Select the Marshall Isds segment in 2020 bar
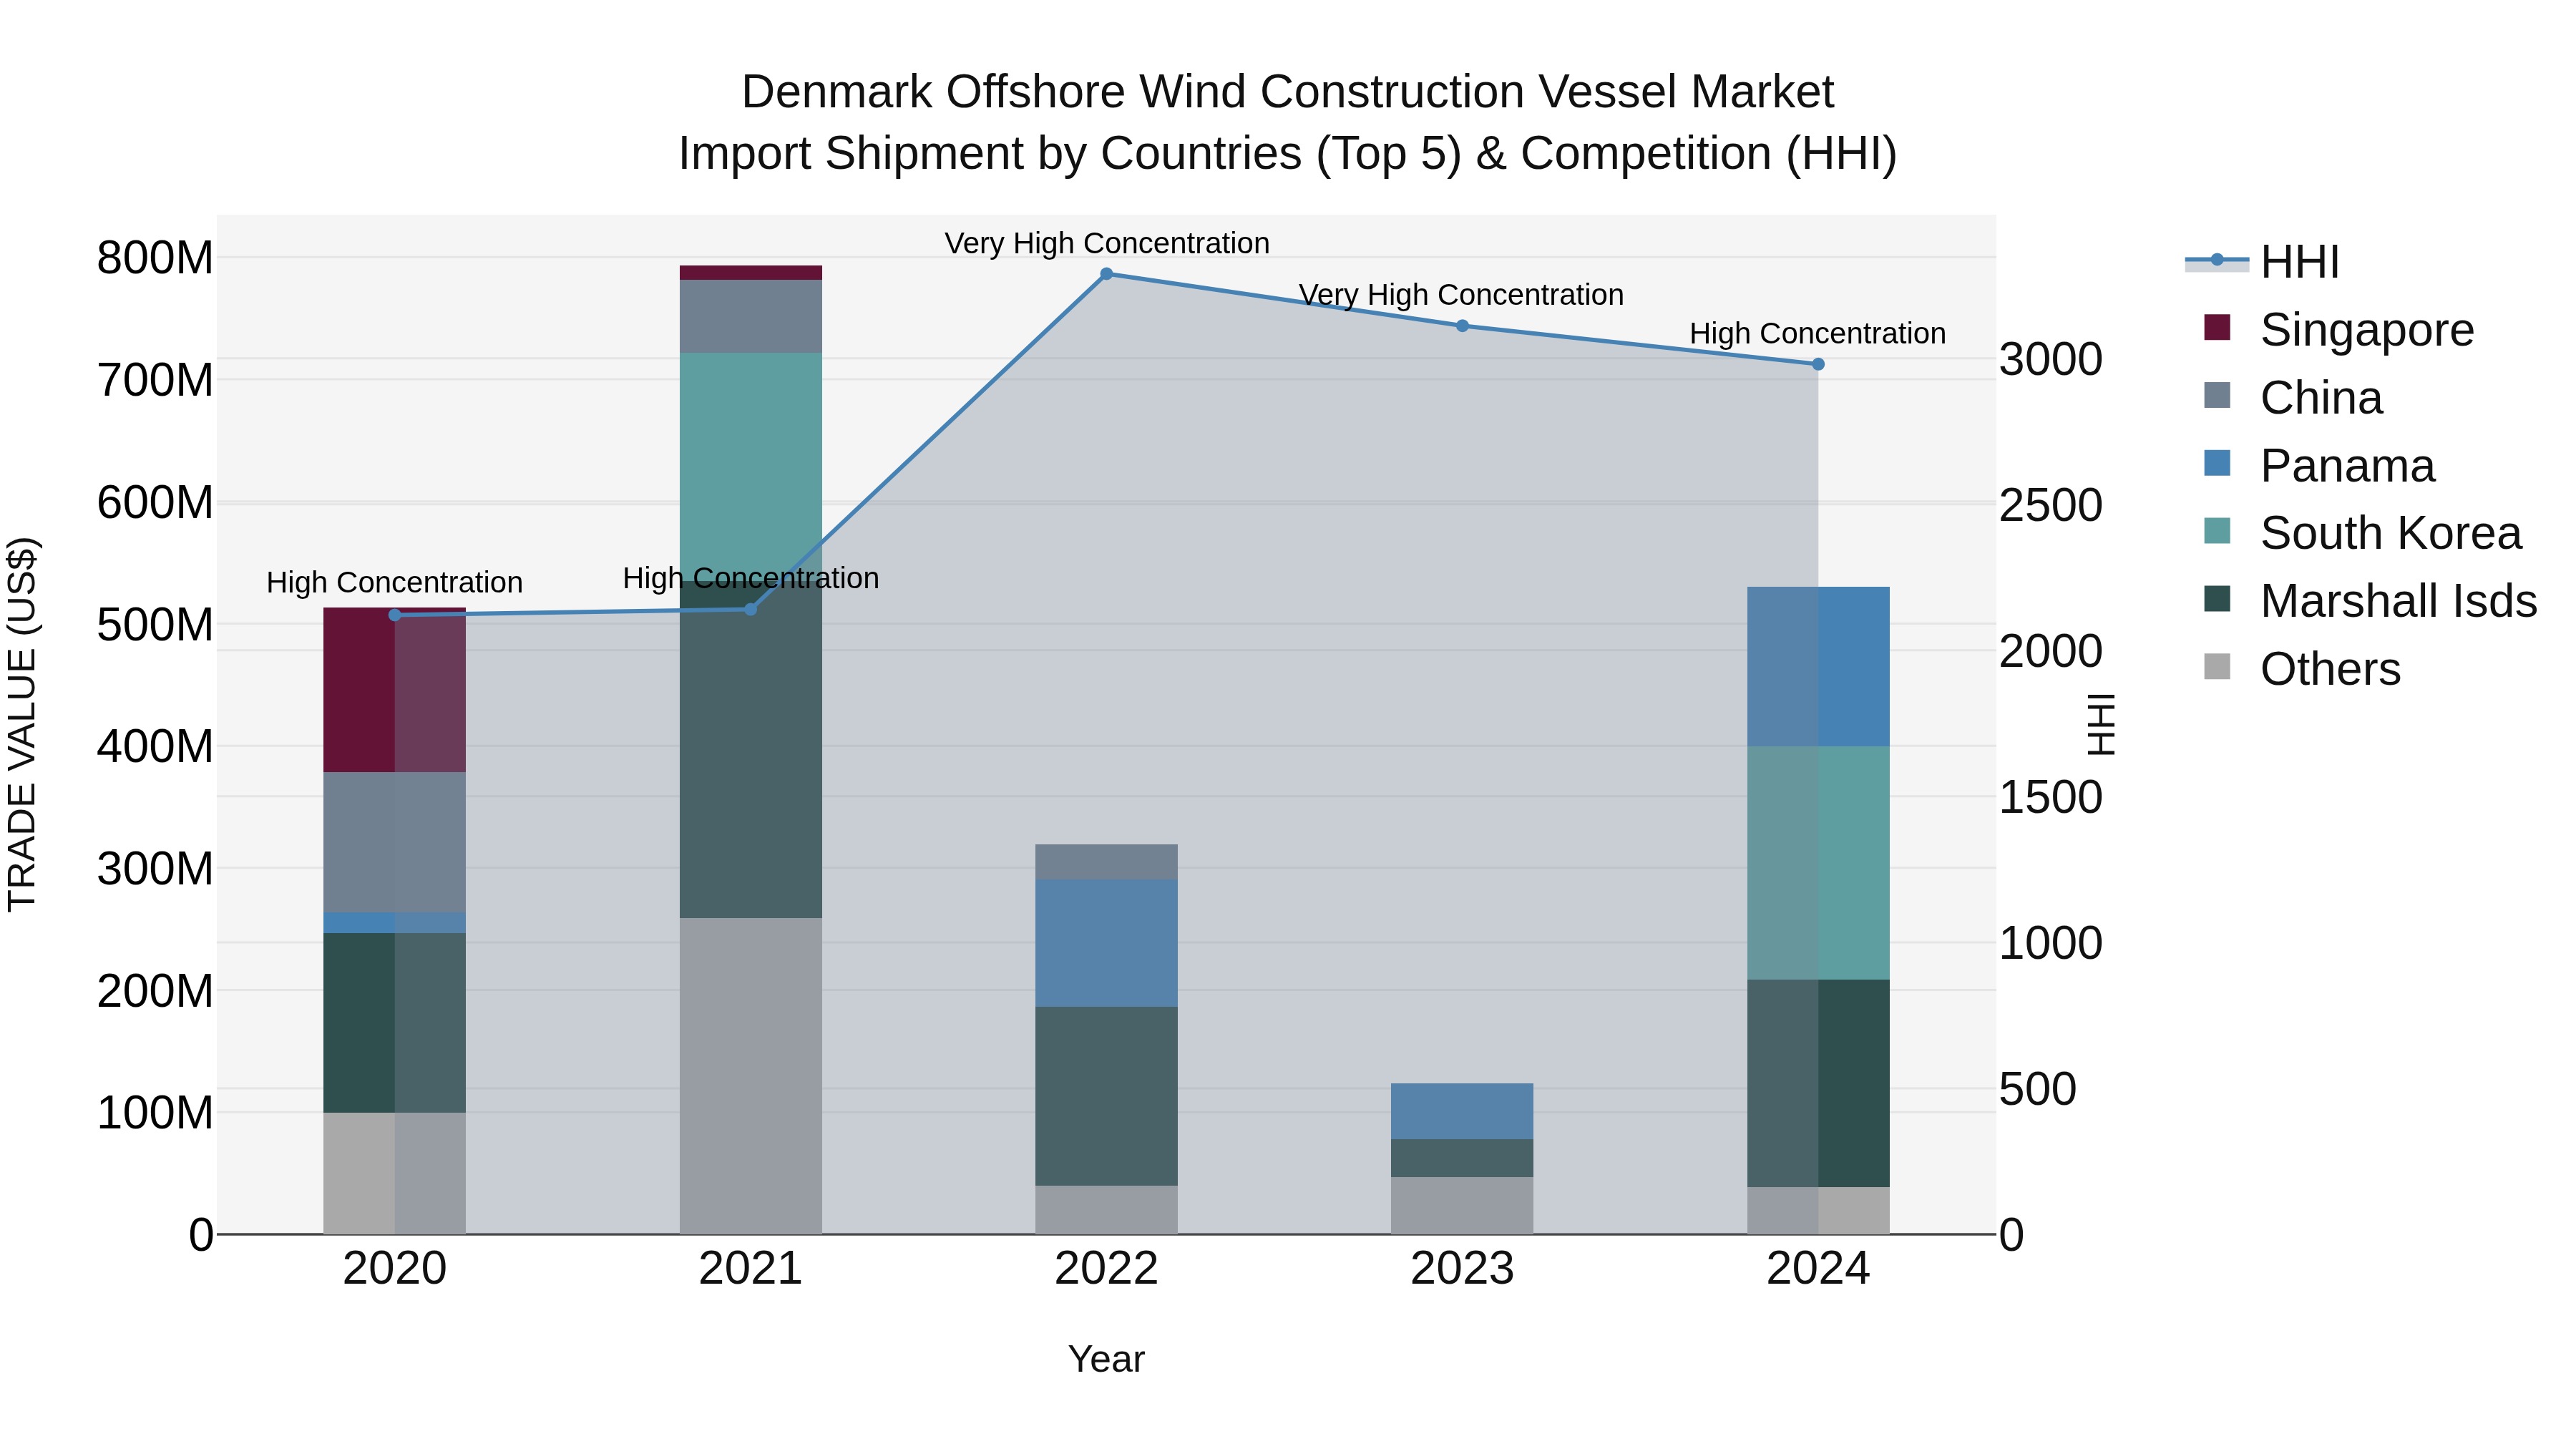This screenshot has height=1449, width=2576. coord(395,1023)
